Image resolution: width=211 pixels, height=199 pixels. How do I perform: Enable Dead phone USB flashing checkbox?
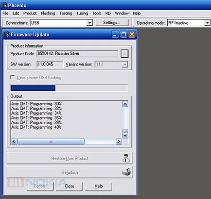click(x=13, y=77)
